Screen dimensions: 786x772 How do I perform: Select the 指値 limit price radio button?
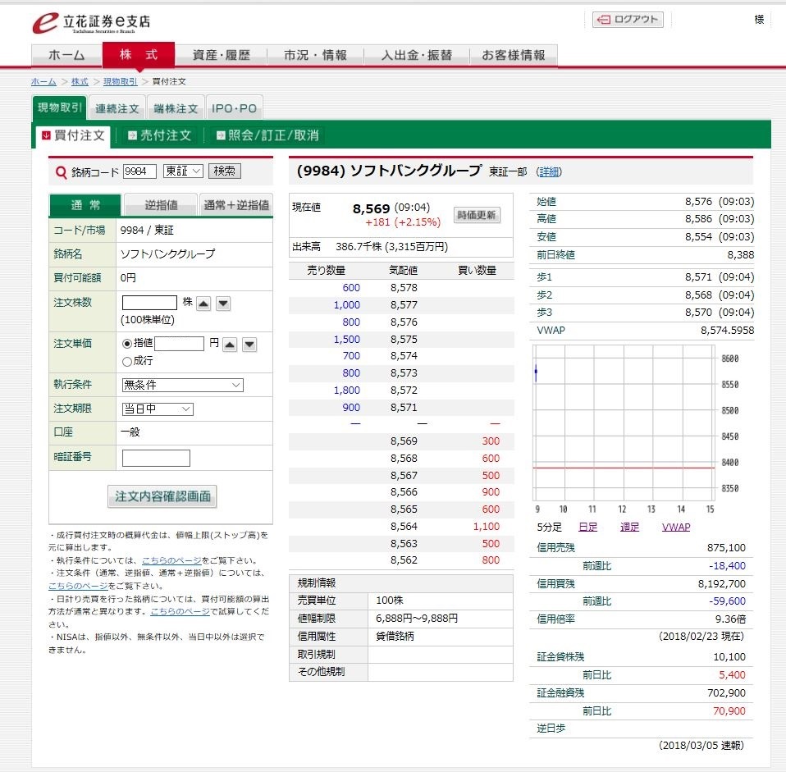[127, 344]
